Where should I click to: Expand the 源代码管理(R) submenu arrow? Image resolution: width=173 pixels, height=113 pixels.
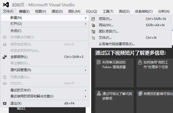(86, 70)
